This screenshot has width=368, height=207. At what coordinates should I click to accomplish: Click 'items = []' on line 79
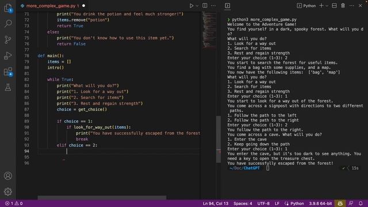(x=59, y=62)
